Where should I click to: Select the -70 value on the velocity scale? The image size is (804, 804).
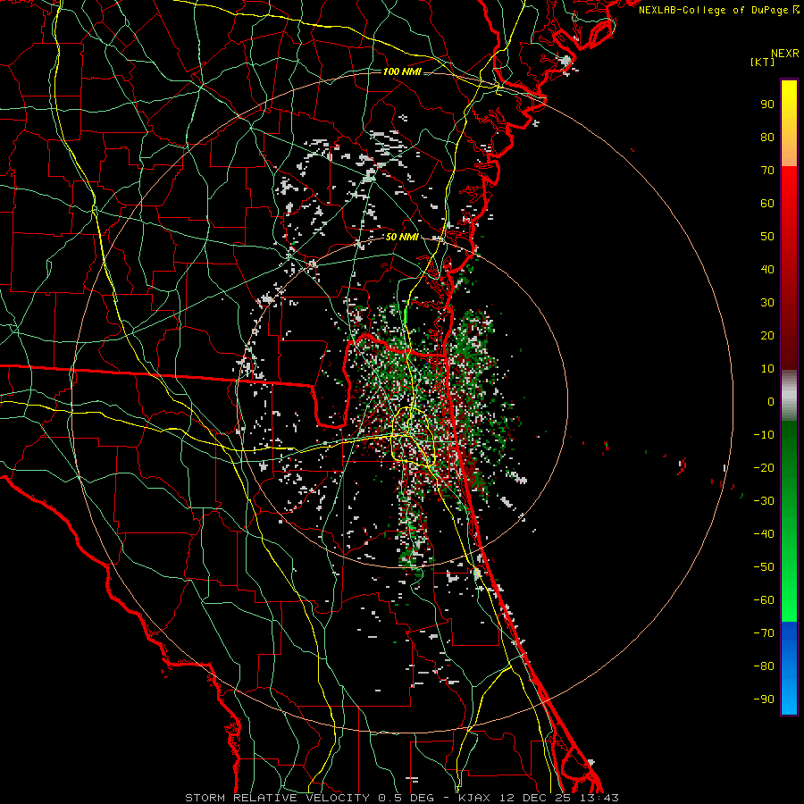pyautogui.click(x=764, y=633)
